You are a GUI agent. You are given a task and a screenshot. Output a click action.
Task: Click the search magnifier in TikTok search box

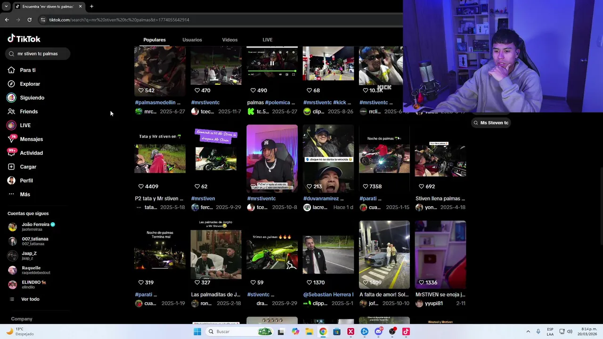(x=12, y=54)
